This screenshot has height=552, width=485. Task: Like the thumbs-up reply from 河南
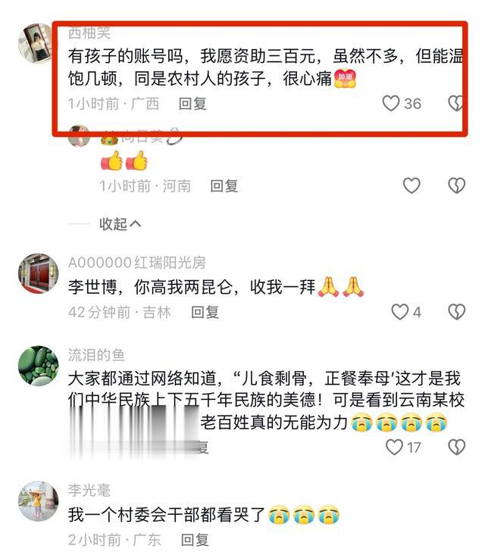tap(411, 186)
